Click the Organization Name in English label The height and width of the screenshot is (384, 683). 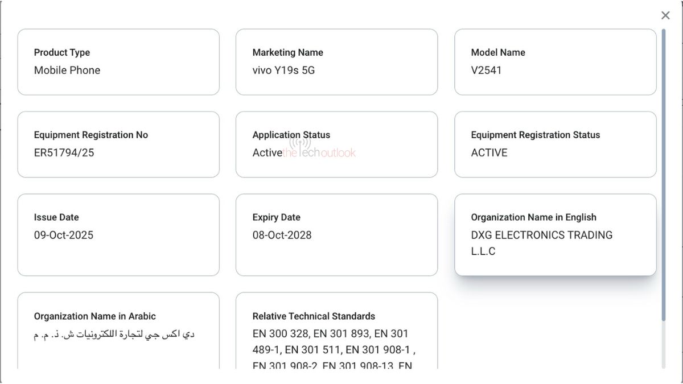533,217
